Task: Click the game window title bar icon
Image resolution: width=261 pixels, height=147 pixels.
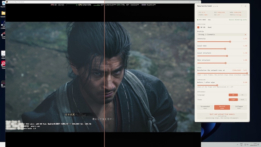Action: click(x=7, y=2)
